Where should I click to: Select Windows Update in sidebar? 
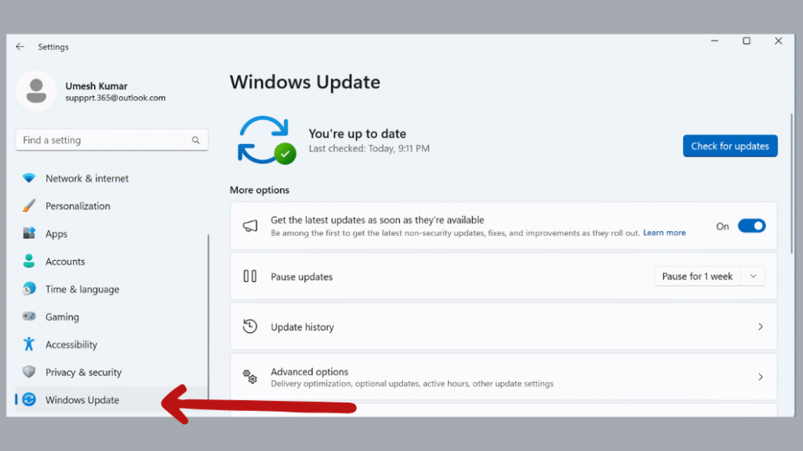[111, 399]
